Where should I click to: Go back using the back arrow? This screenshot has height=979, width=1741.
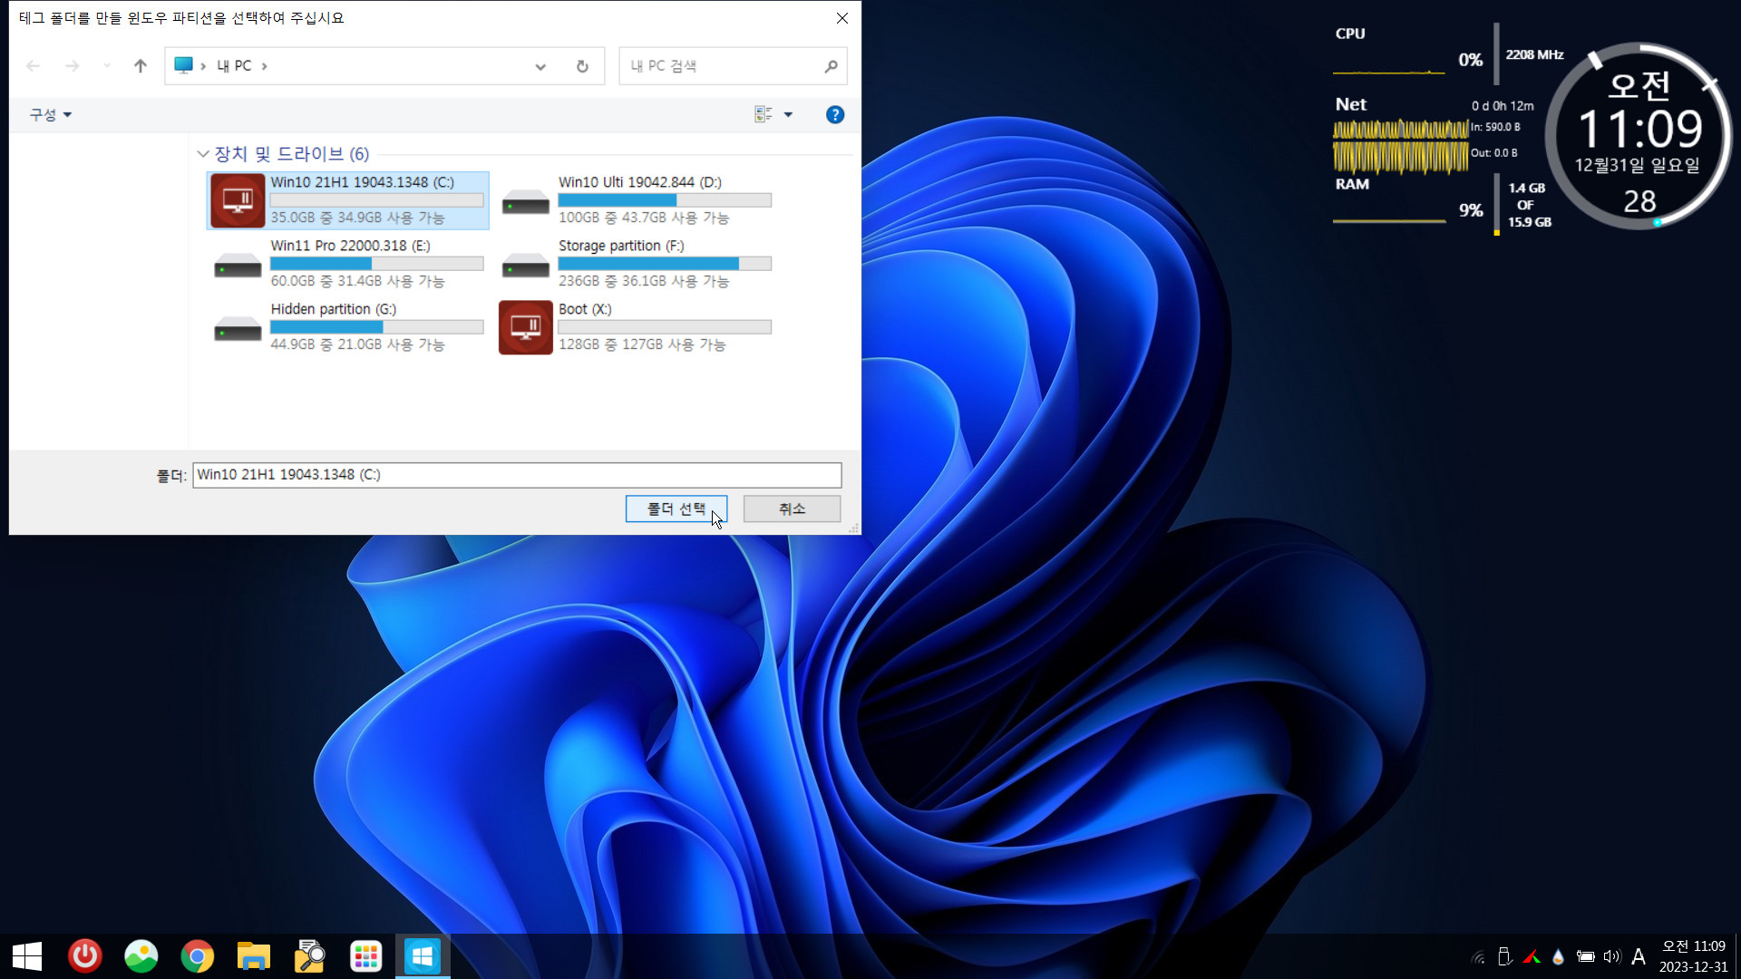point(34,66)
